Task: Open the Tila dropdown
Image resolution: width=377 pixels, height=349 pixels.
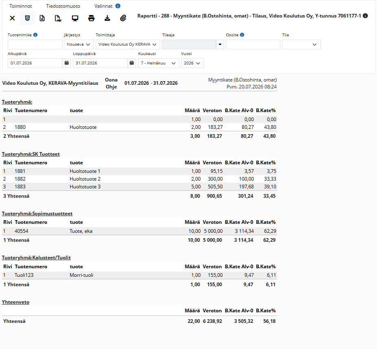Action: 301,44
